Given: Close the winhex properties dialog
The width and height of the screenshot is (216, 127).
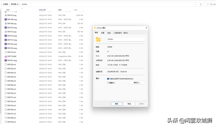Looking at the screenshot, I should pos(146,28).
